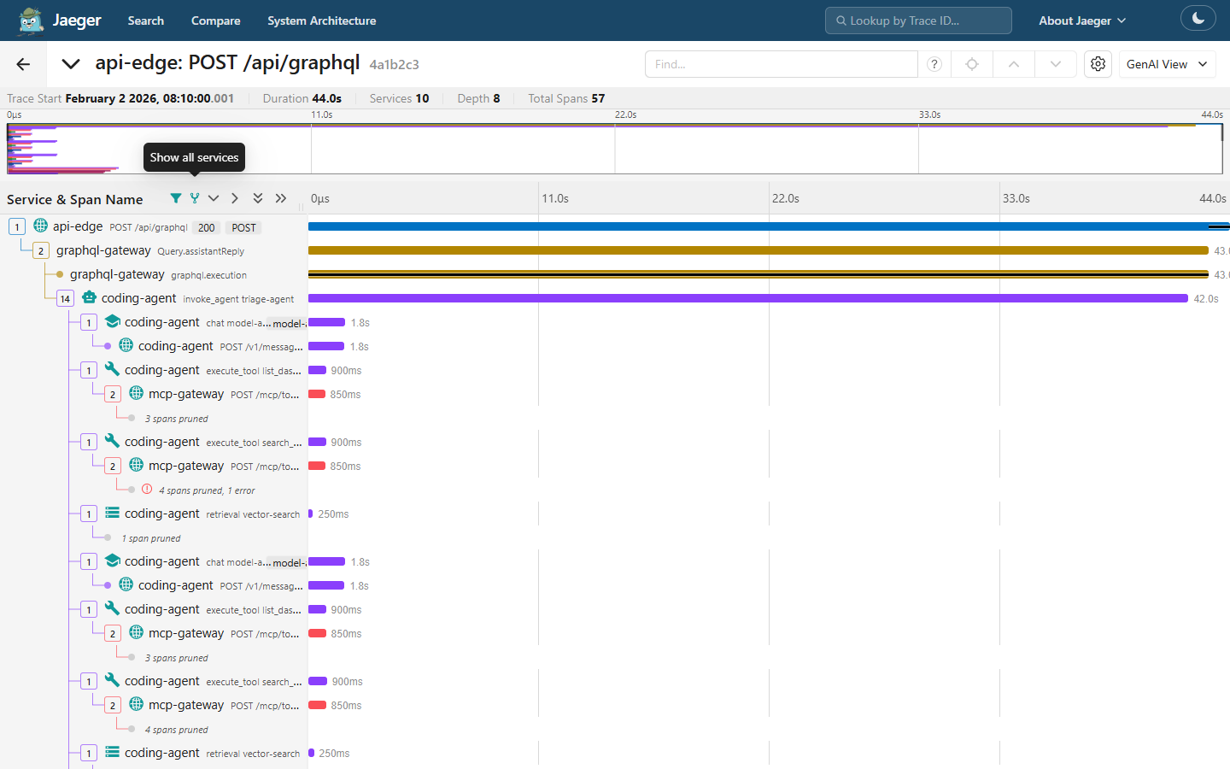
Task: Collapse api-edge children via its 1 box
Action: (17, 226)
